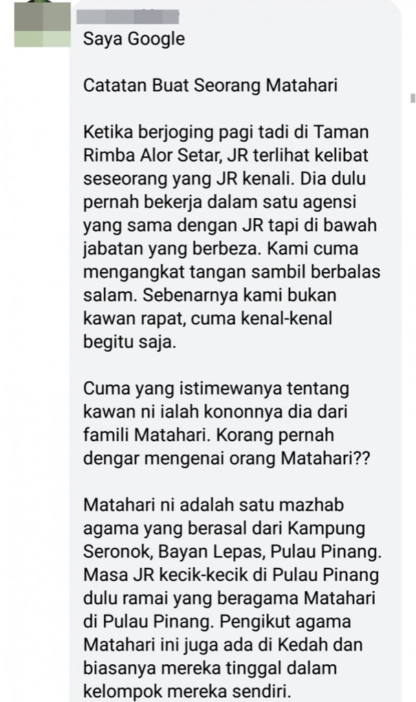Select the title 'Catatan Buat Seorang Matahari'
This screenshot has width=416, height=702.
[x=210, y=85]
